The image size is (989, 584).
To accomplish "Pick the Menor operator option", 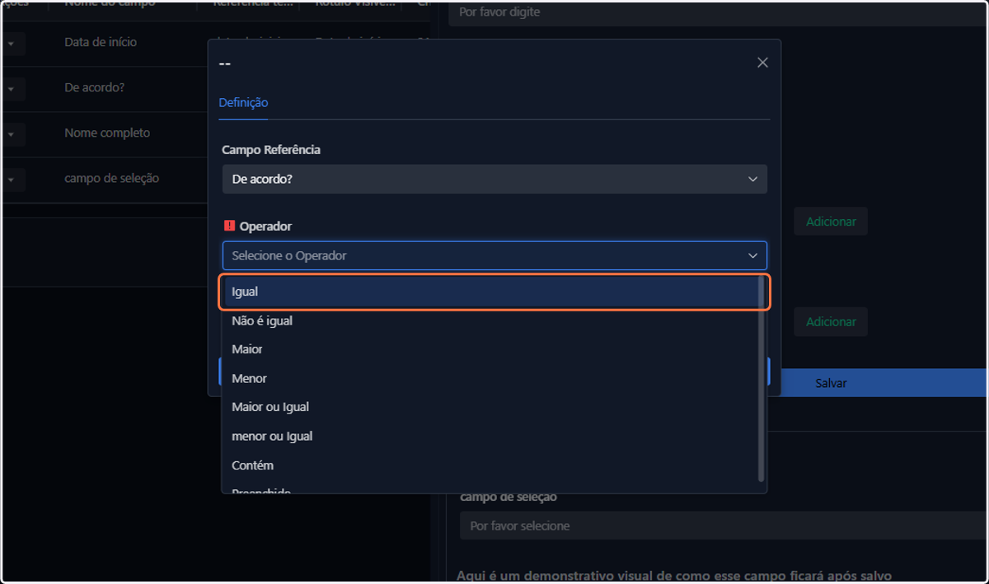I will [490, 378].
